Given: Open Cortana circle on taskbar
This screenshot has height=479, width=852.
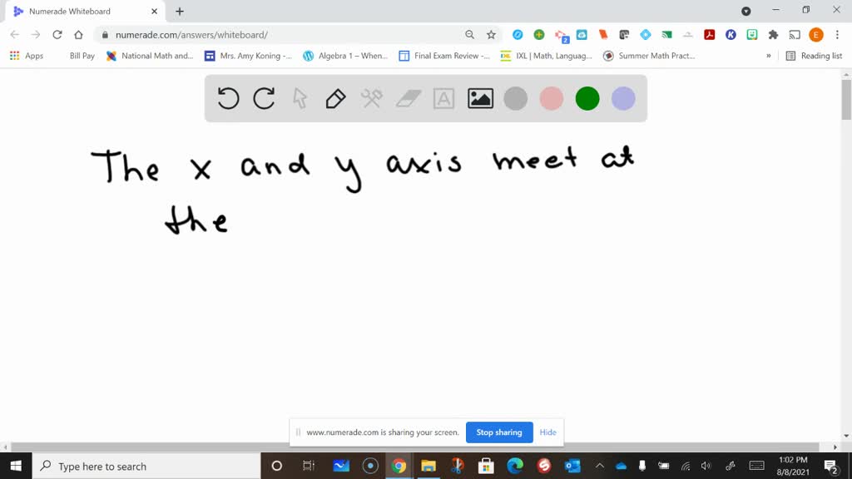Looking at the screenshot, I should (x=276, y=466).
